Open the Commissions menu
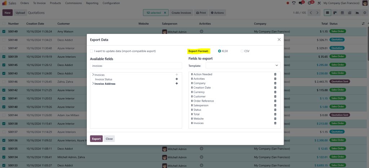Viewport: 369px width, 168px height. (x=74, y=3)
